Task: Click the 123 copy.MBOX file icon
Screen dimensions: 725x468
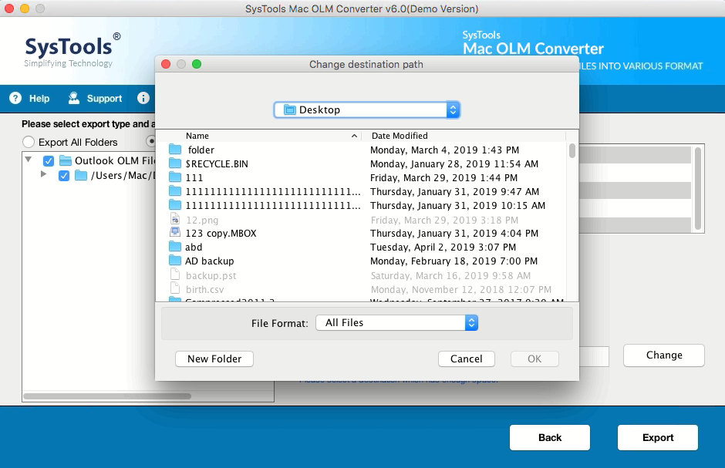Action: (x=175, y=234)
